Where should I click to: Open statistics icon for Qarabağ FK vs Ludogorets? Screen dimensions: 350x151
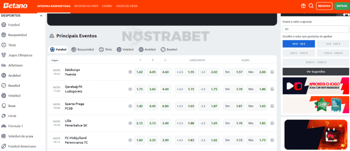[272, 89]
